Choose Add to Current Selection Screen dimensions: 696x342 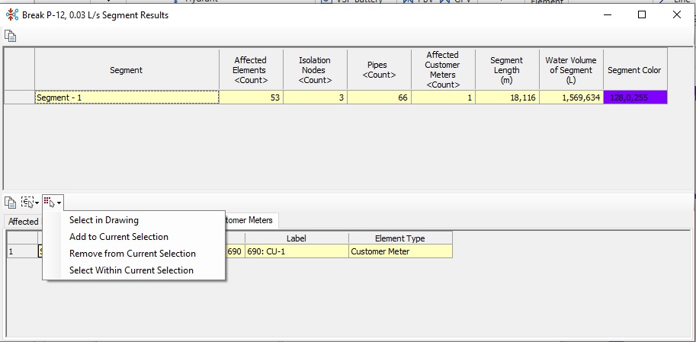point(118,237)
